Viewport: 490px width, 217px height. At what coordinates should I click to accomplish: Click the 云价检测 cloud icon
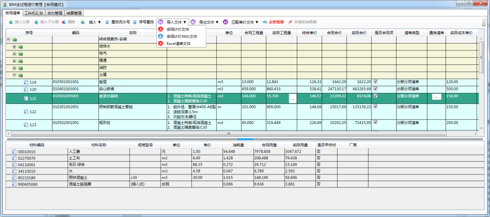265,22
